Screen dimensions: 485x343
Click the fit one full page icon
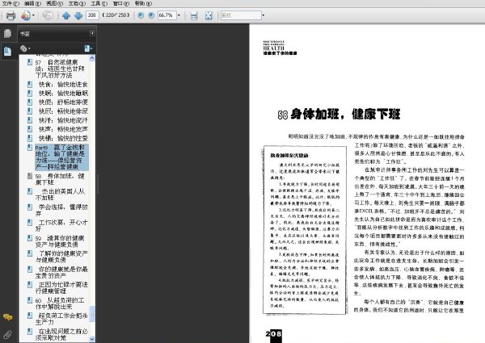[x=209, y=15]
